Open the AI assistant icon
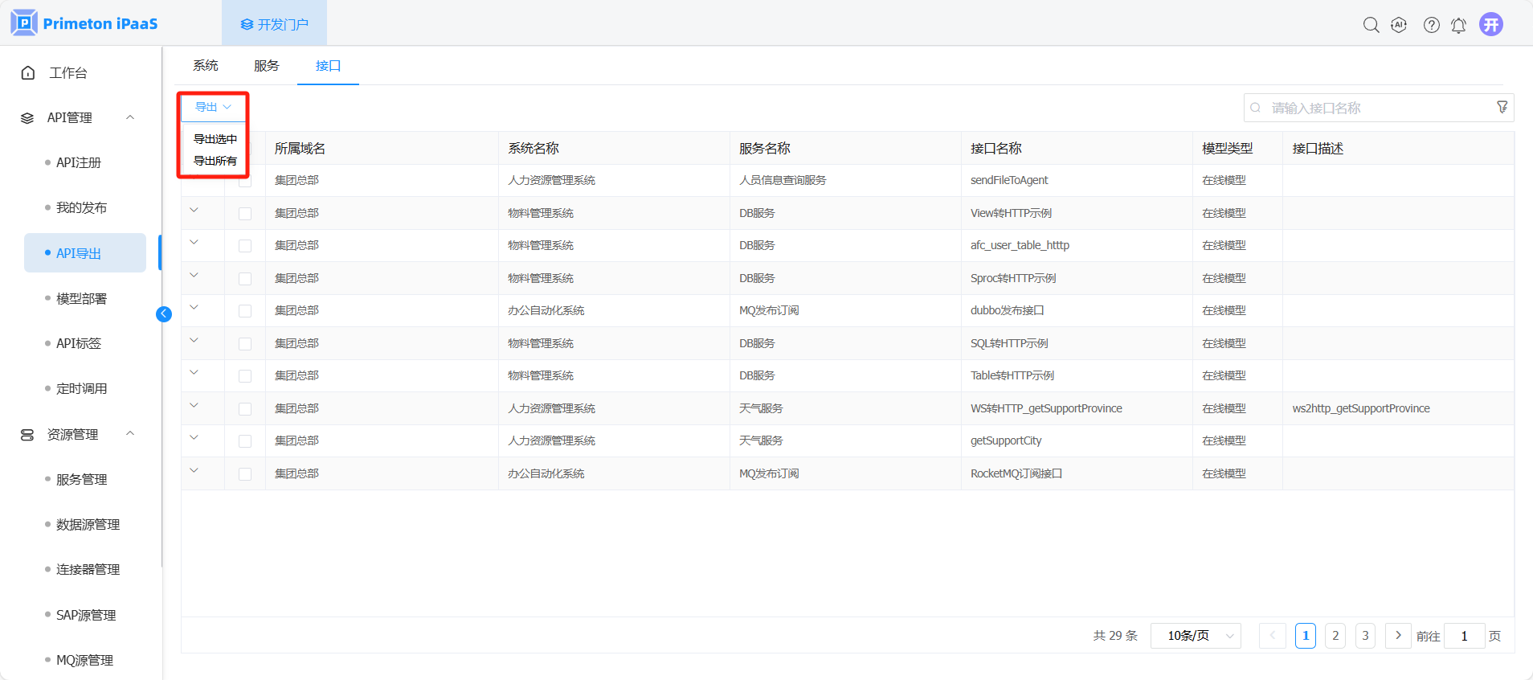 [x=1399, y=25]
